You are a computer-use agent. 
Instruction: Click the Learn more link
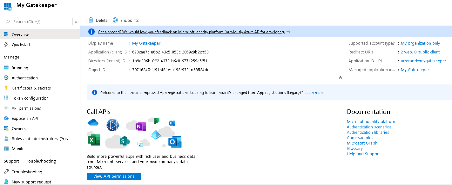[x=314, y=93]
